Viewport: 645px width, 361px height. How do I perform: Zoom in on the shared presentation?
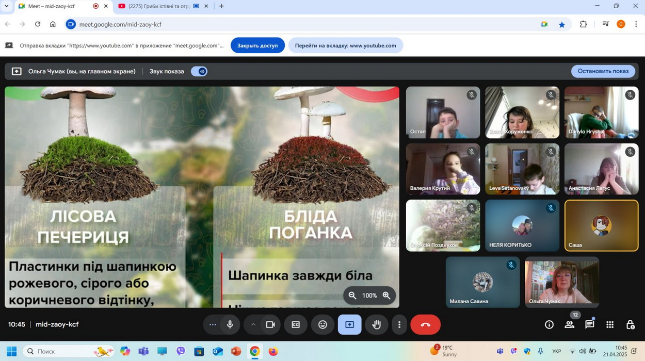coord(386,296)
